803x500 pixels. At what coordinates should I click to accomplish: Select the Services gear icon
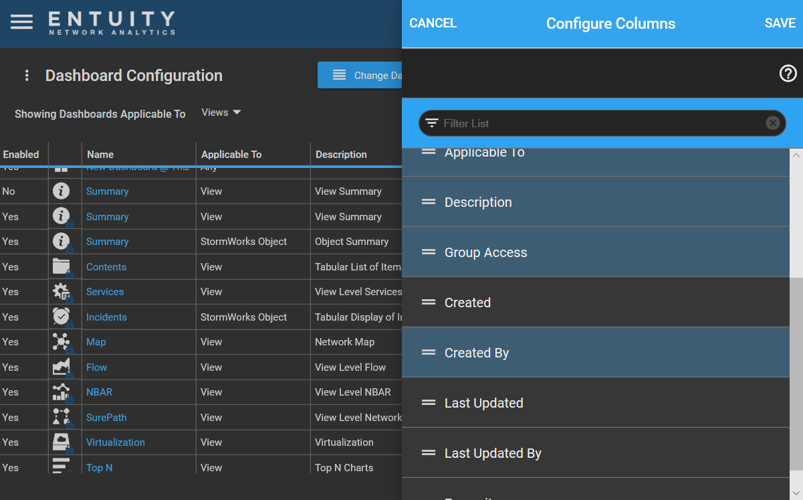(x=62, y=291)
